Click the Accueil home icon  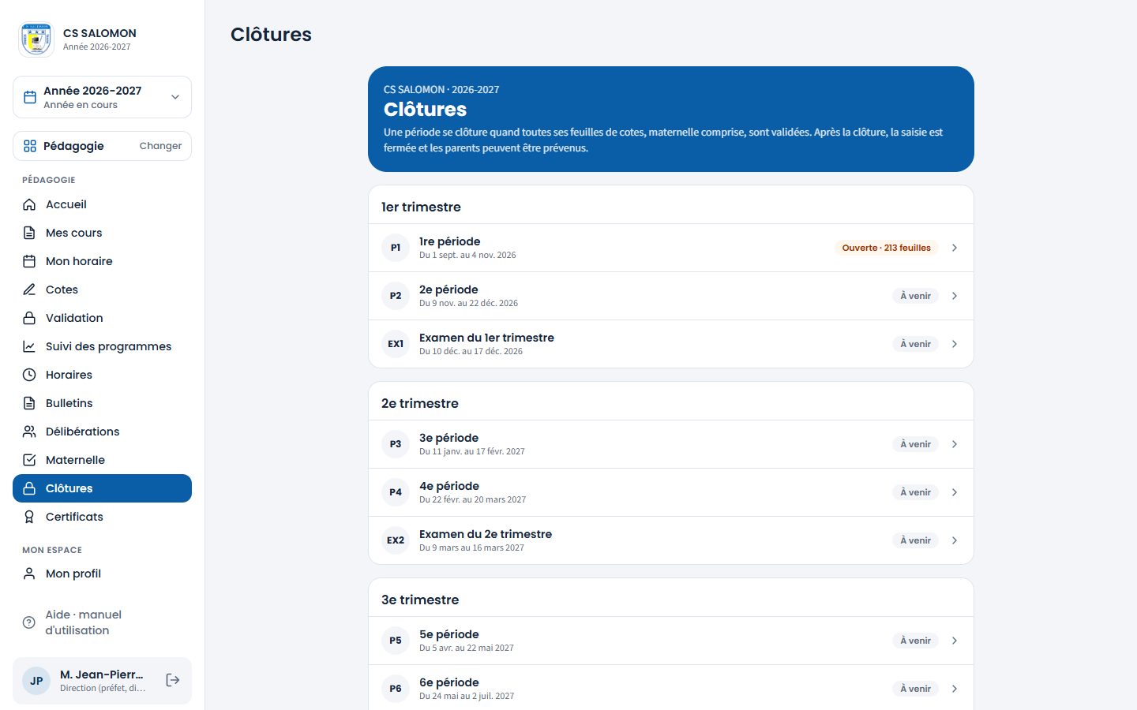(29, 204)
